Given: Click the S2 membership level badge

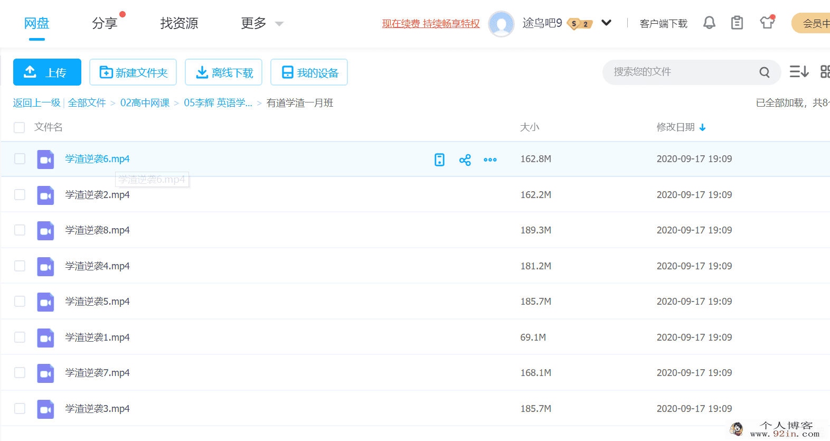Looking at the screenshot, I should (580, 24).
